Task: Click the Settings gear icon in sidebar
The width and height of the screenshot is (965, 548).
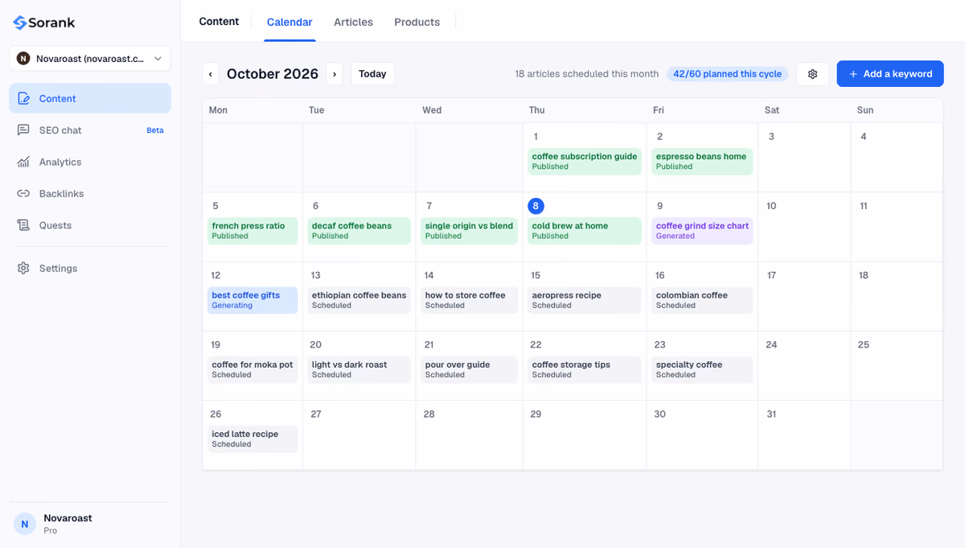Action: (23, 268)
